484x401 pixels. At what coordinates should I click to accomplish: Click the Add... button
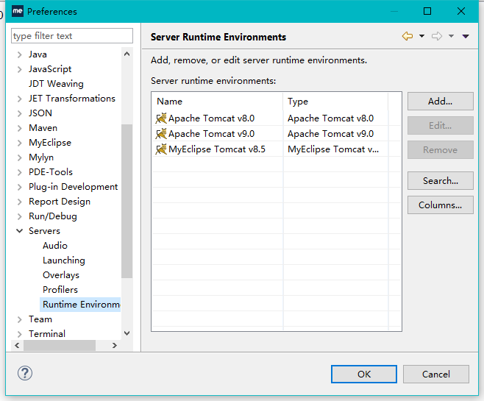click(440, 102)
